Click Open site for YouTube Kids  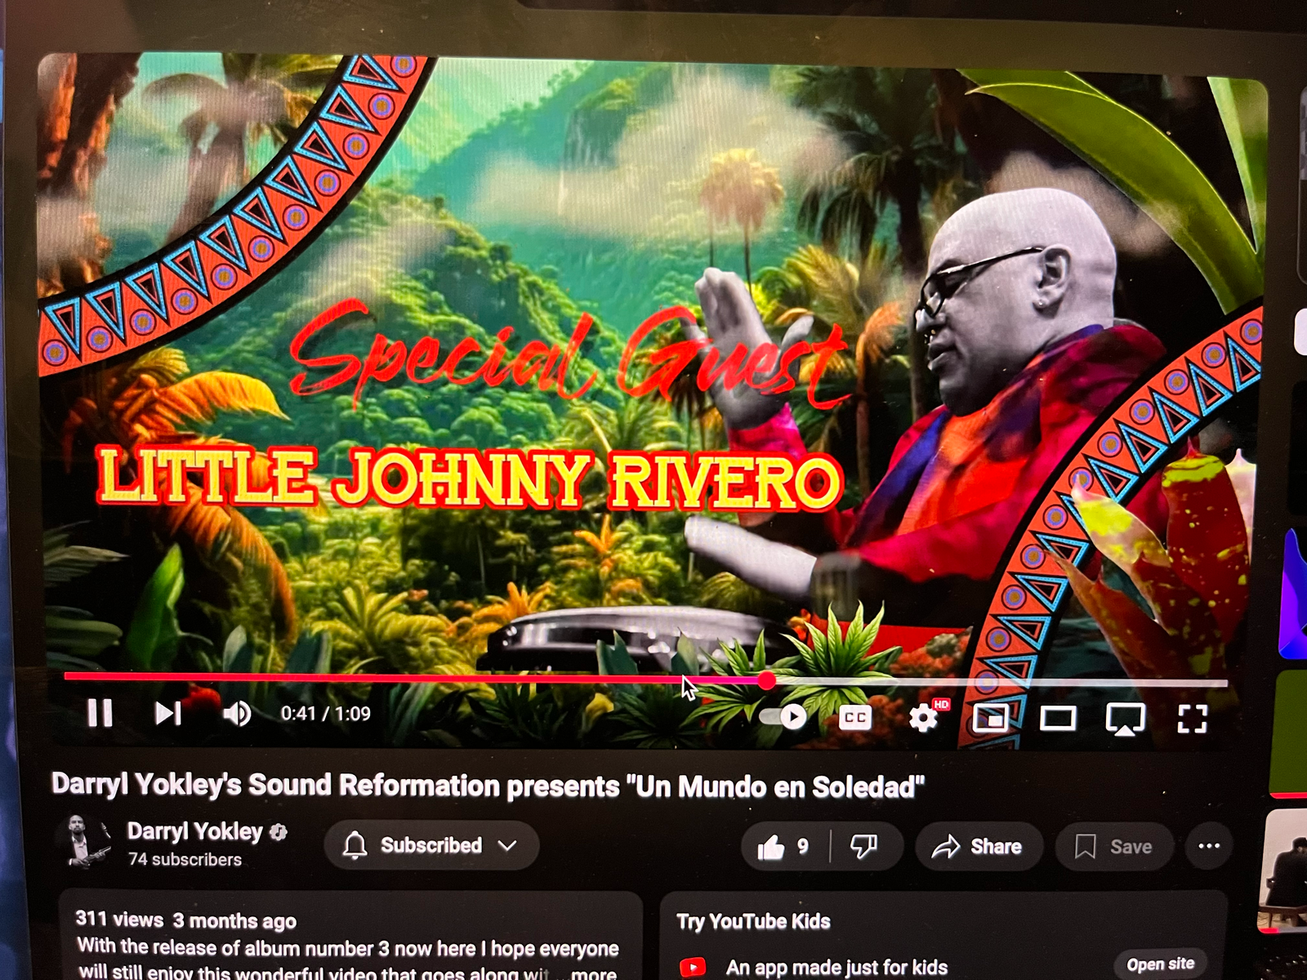[1160, 964]
